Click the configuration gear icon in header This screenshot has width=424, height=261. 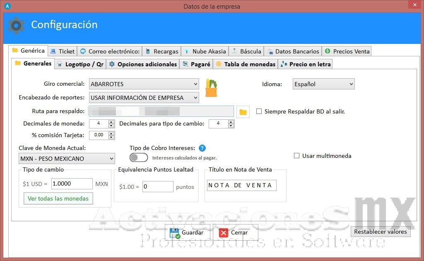point(16,25)
